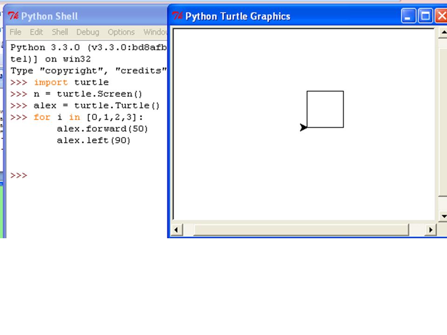
Task: Open the Options menu in Python Shell
Action: point(121,32)
